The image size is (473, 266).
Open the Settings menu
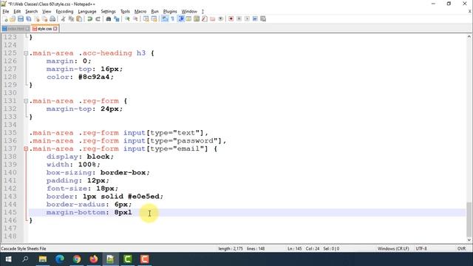108,12
